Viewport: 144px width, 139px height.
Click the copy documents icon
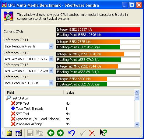(40, 133)
